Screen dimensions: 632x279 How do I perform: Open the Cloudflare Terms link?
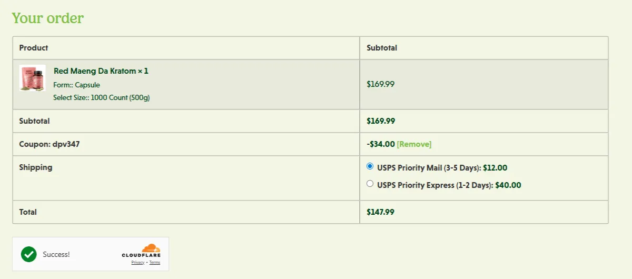(x=154, y=262)
